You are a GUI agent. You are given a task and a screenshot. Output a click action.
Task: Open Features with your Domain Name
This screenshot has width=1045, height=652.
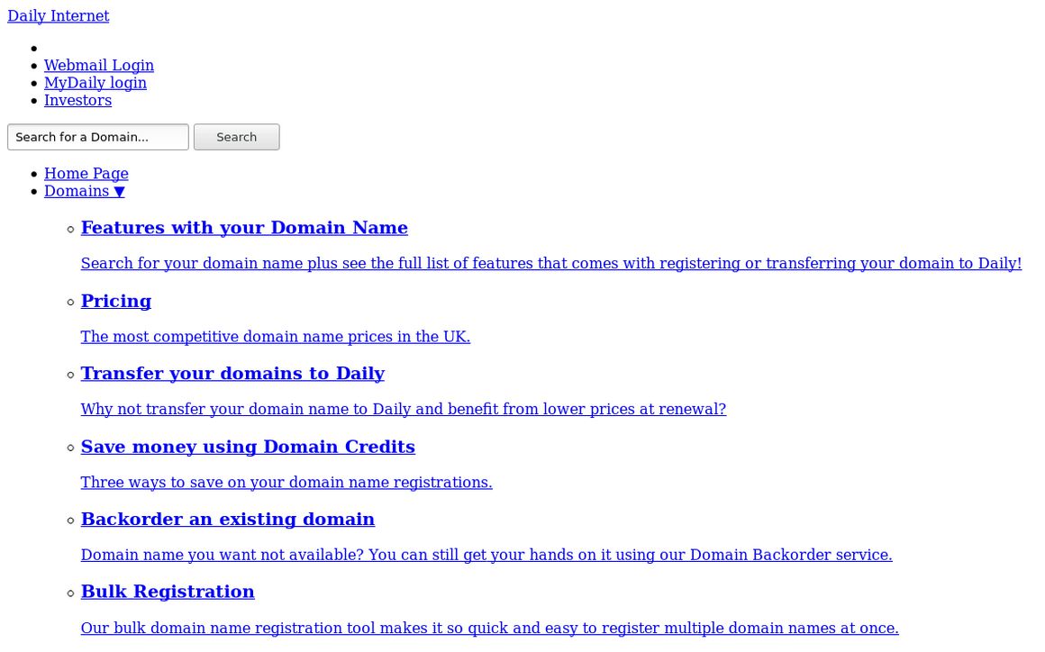(244, 228)
